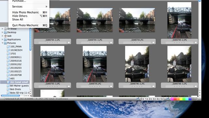Click the Pictures folder icon
209x118 pixels.
5,43
